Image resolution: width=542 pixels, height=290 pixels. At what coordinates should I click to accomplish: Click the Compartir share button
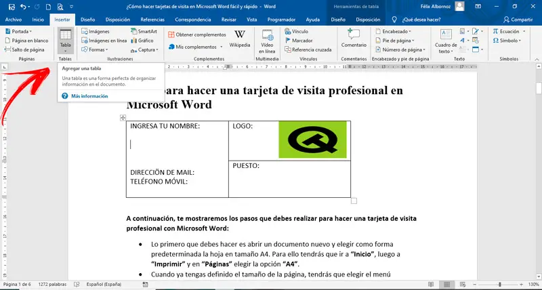[x=518, y=20]
